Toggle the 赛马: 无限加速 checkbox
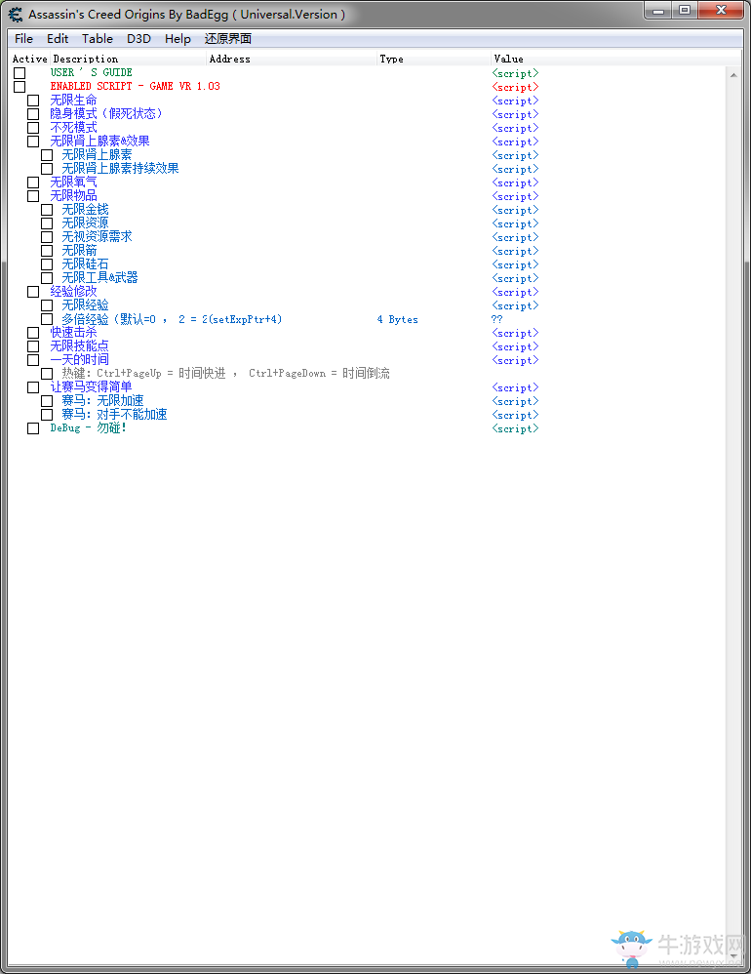751x974 pixels. pyautogui.click(x=47, y=401)
